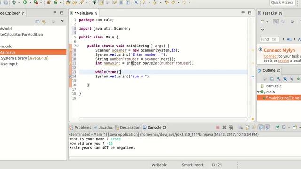Run the program with green Run button

pos(25,2)
